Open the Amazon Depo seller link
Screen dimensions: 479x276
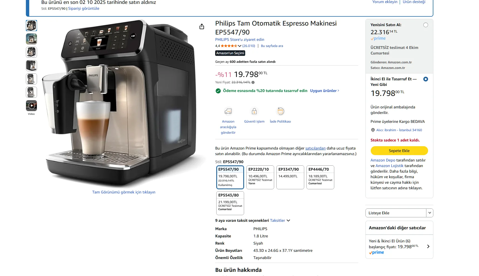383,160
